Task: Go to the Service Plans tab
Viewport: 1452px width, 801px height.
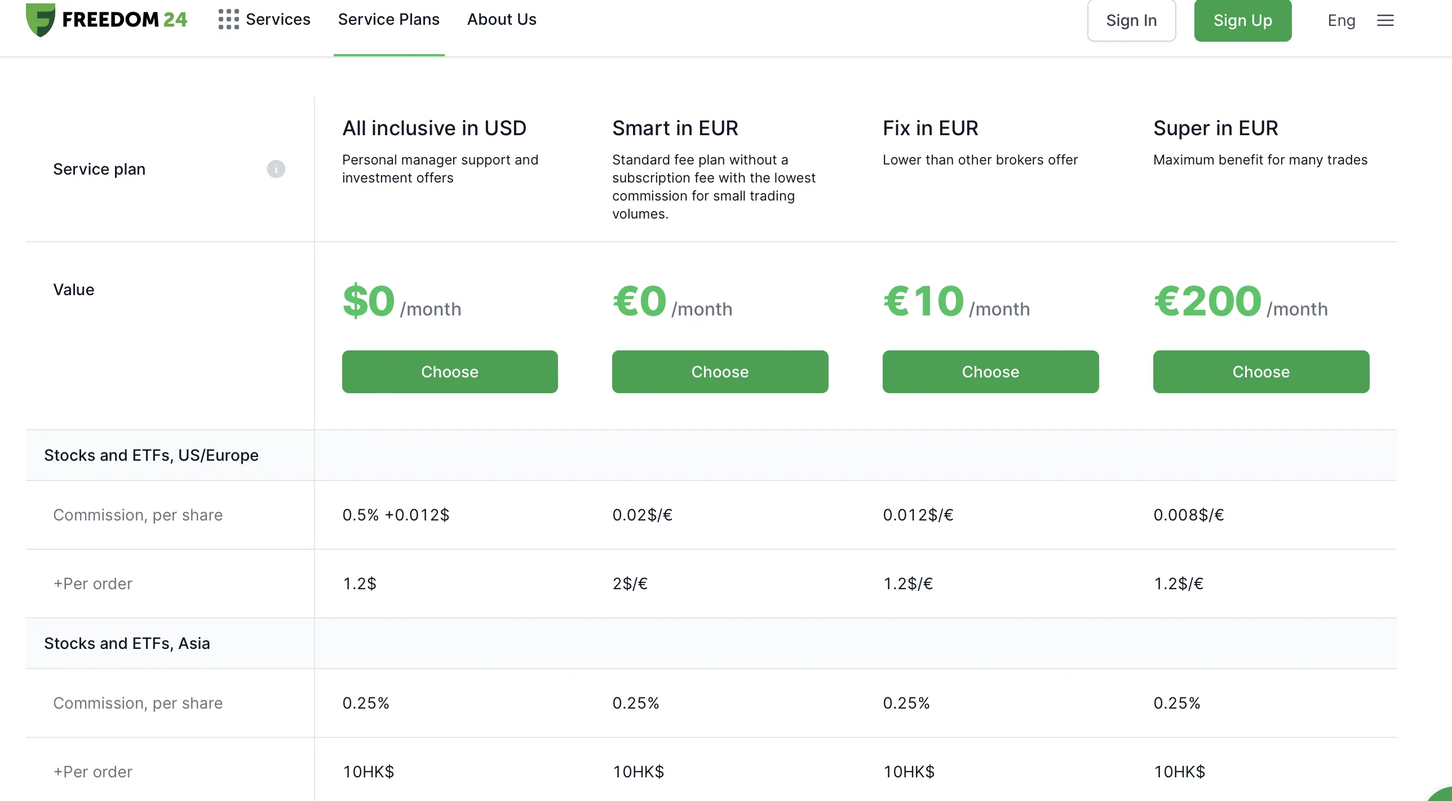Action: pos(388,19)
